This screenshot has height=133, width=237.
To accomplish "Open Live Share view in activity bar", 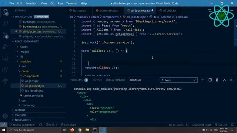I will [x=5, y=81].
